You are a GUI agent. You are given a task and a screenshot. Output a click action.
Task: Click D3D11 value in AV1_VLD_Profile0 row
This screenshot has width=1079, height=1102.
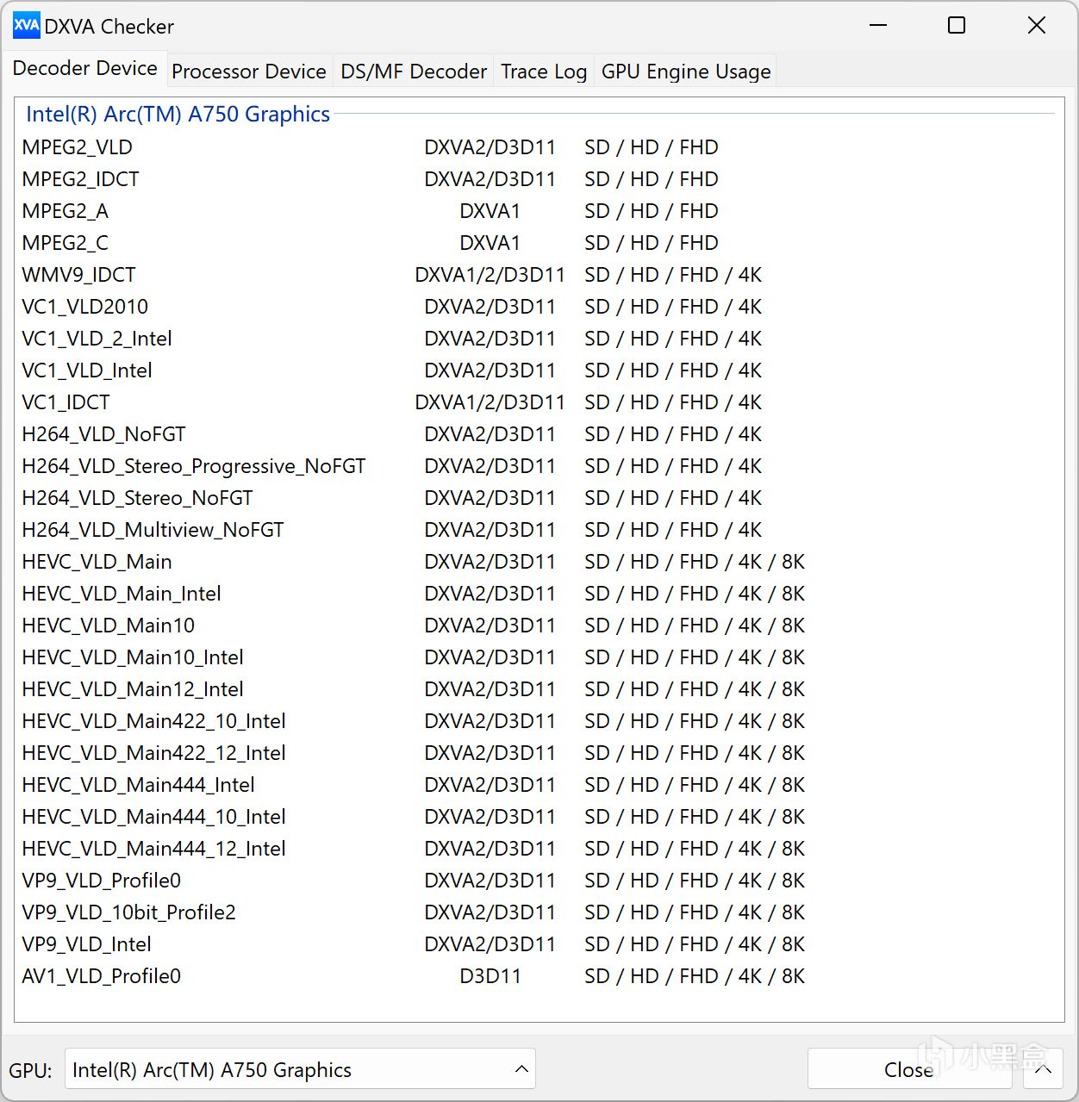click(490, 976)
